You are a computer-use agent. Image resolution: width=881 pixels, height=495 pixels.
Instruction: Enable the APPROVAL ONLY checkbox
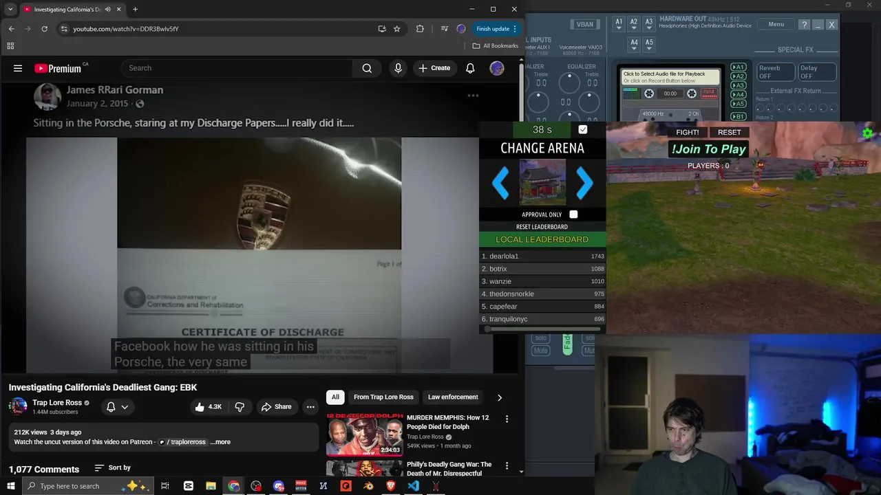573,214
